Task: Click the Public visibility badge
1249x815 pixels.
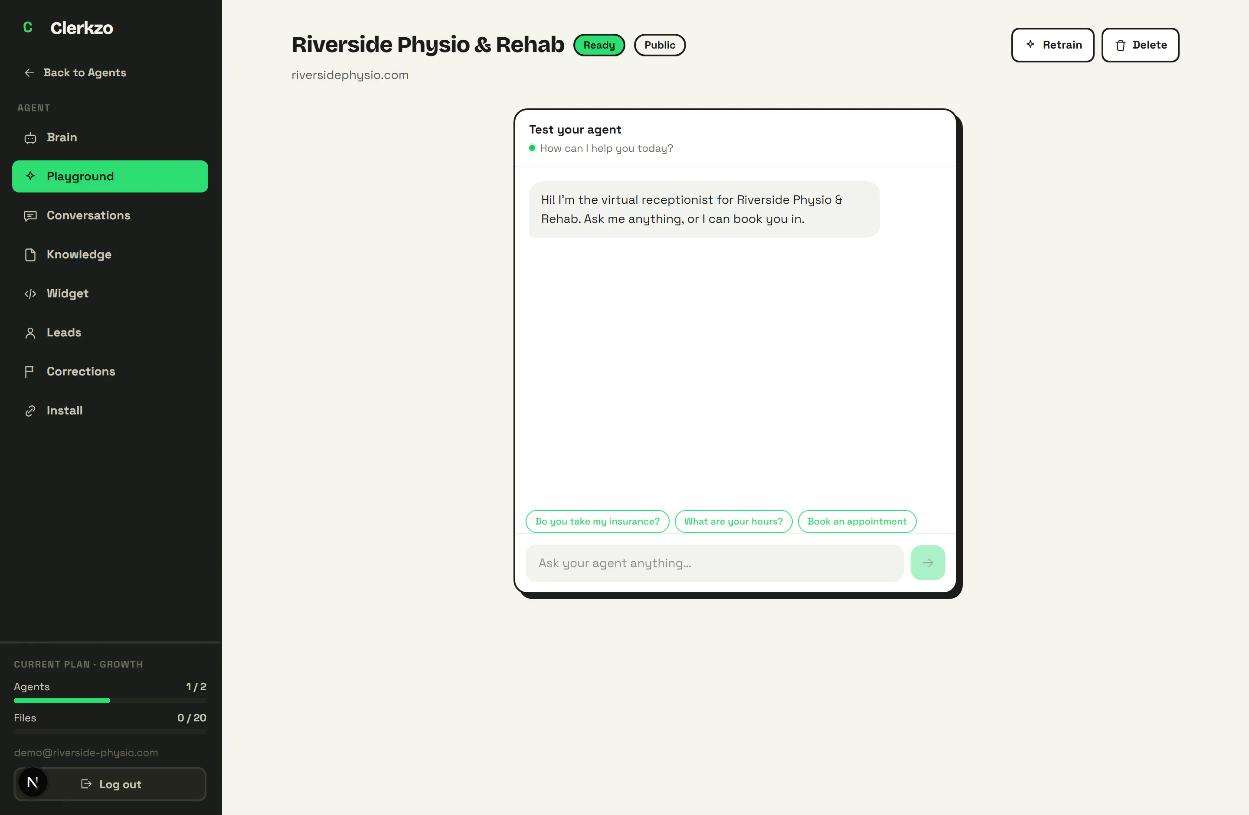Action: coord(660,45)
